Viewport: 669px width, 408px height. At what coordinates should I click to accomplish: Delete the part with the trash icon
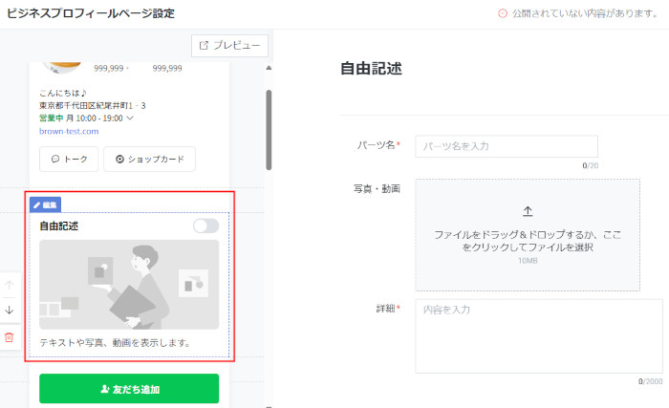click(x=9, y=337)
